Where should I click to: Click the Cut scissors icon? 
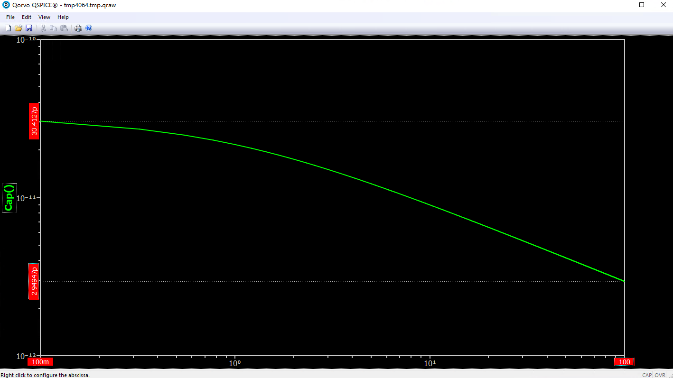point(43,28)
